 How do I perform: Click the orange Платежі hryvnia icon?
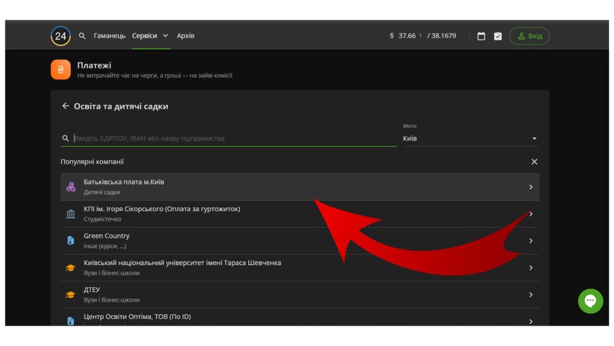coord(61,70)
